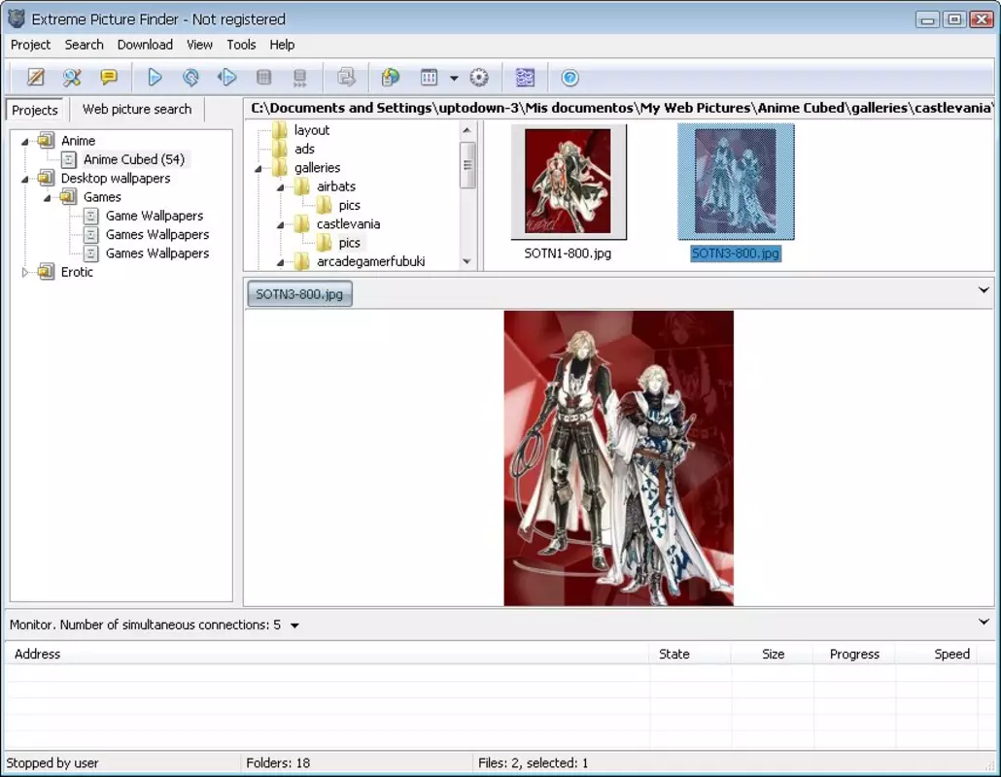This screenshot has width=1001, height=777.
Task: Collapse the Games subgroup
Action: tap(47, 198)
